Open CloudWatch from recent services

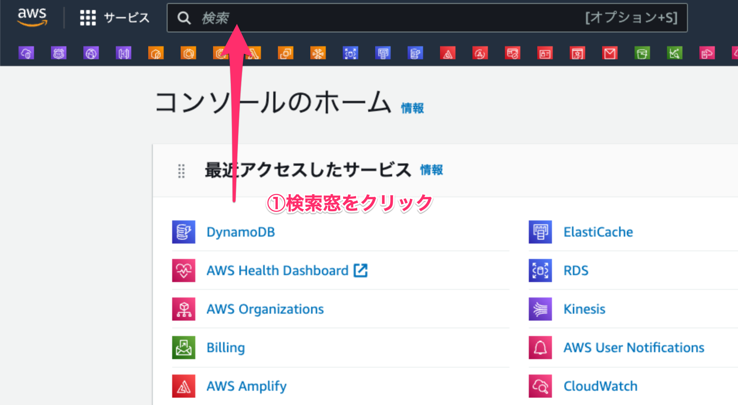click(601, 386)
